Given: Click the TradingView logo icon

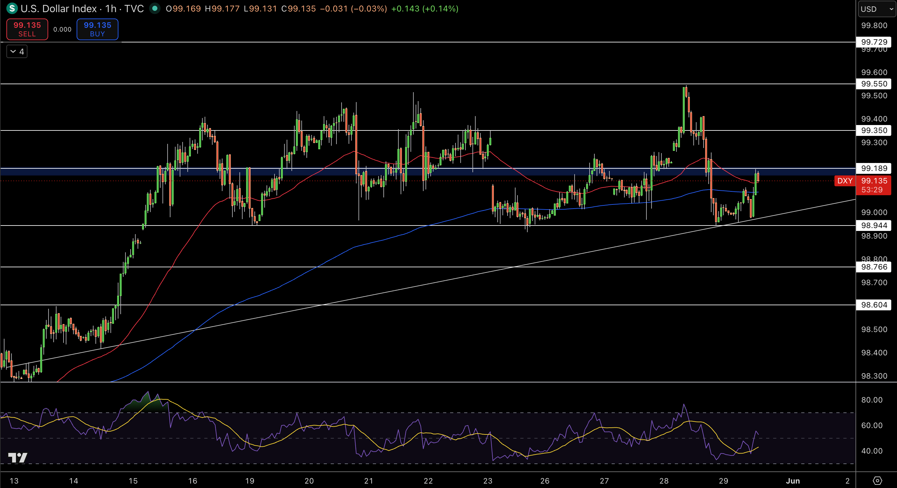Looking at the screenshot, I should (18, 457).
